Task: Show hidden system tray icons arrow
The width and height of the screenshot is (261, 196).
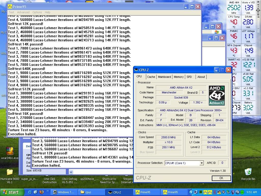Action: pyautogui.click(x=191, y=192)
